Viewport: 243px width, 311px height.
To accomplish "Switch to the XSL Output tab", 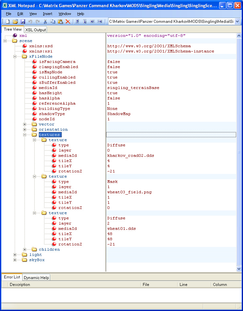I will click(36, 30).
